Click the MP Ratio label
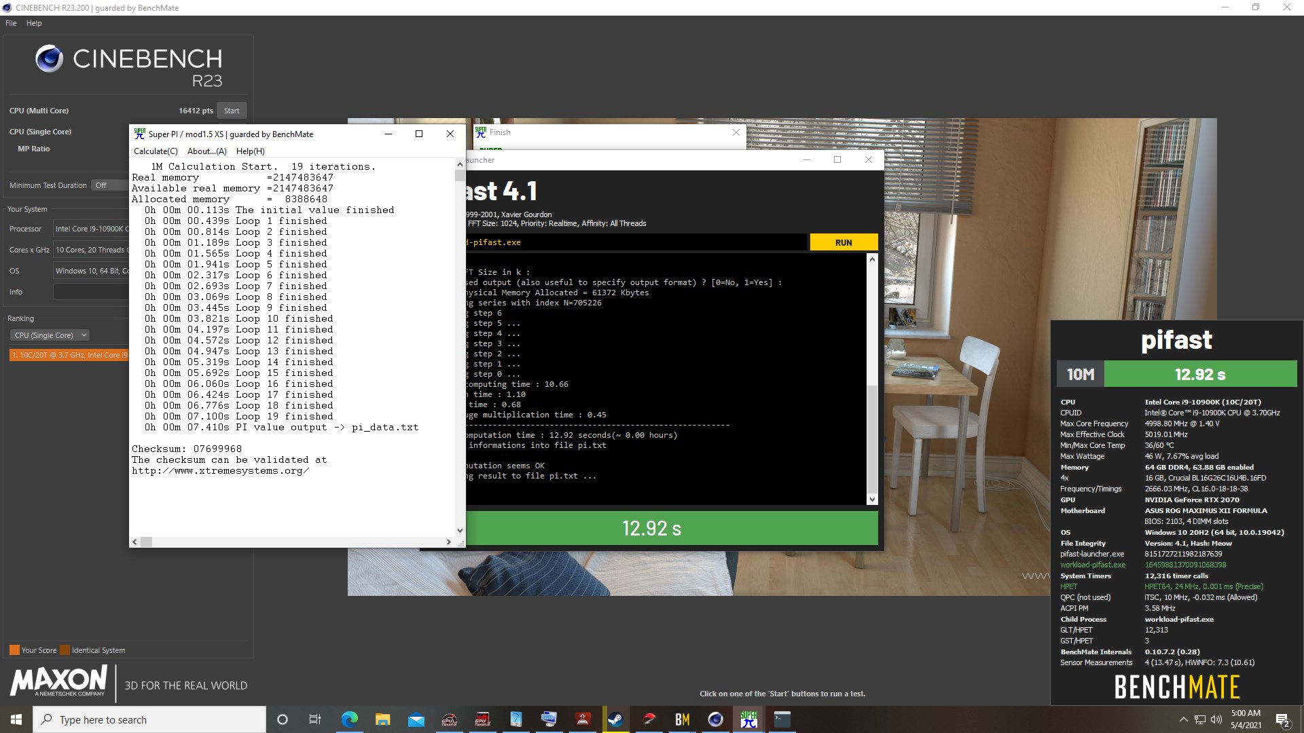Viewport: 1304px width, 733px height. pyautogui.click(x=34, y=149)
